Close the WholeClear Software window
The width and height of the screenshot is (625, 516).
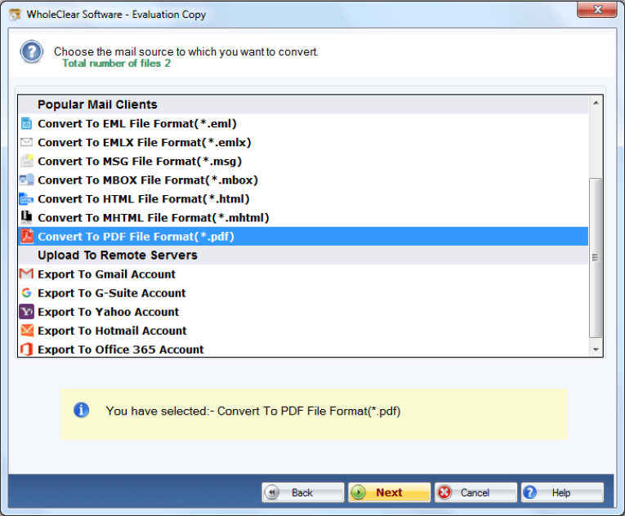point(597,10)
